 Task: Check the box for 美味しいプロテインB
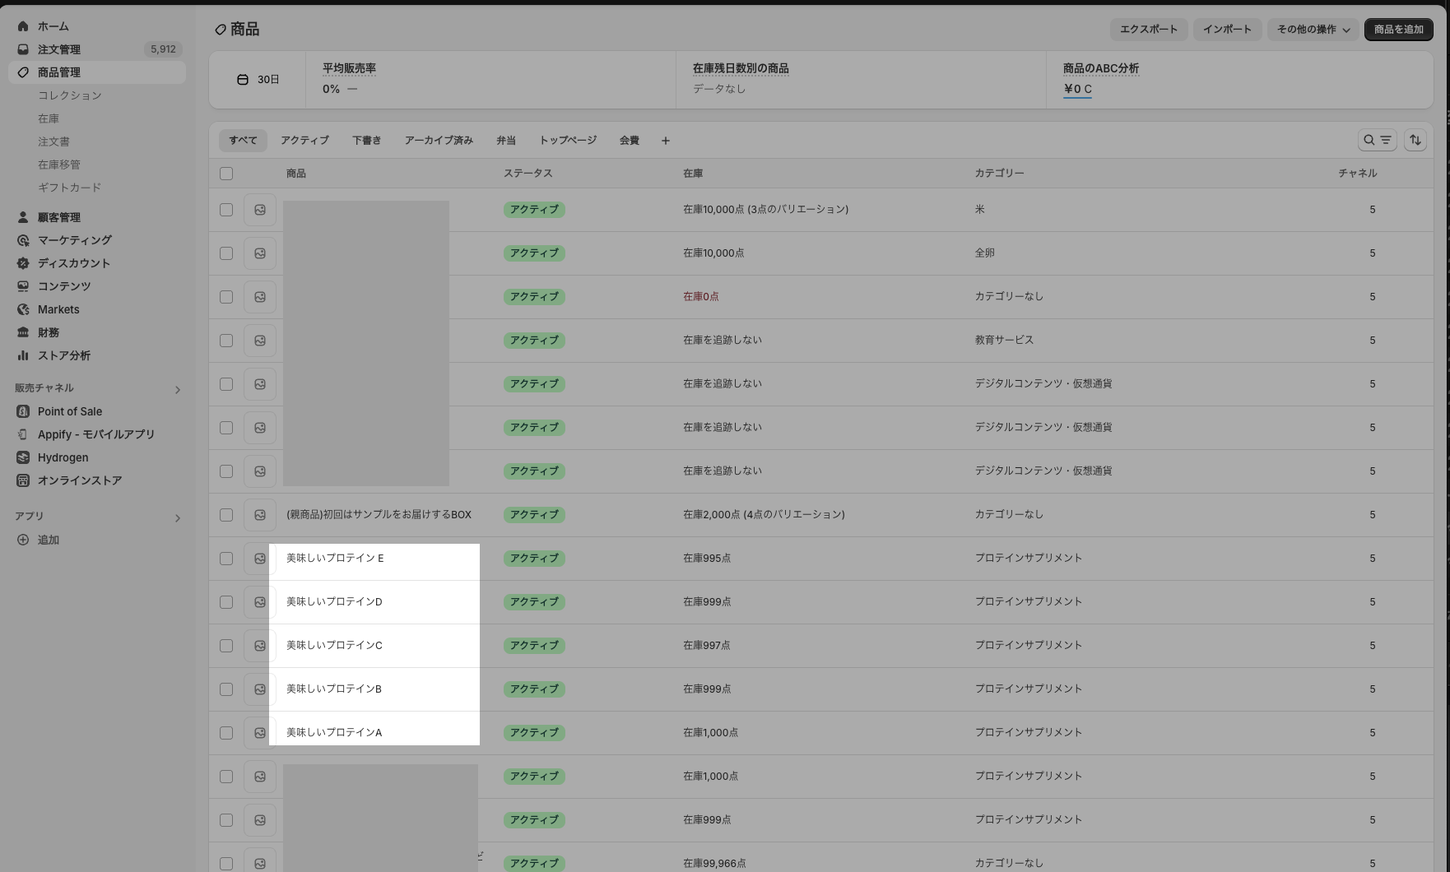pyautogui.click(x=226, y=689)
